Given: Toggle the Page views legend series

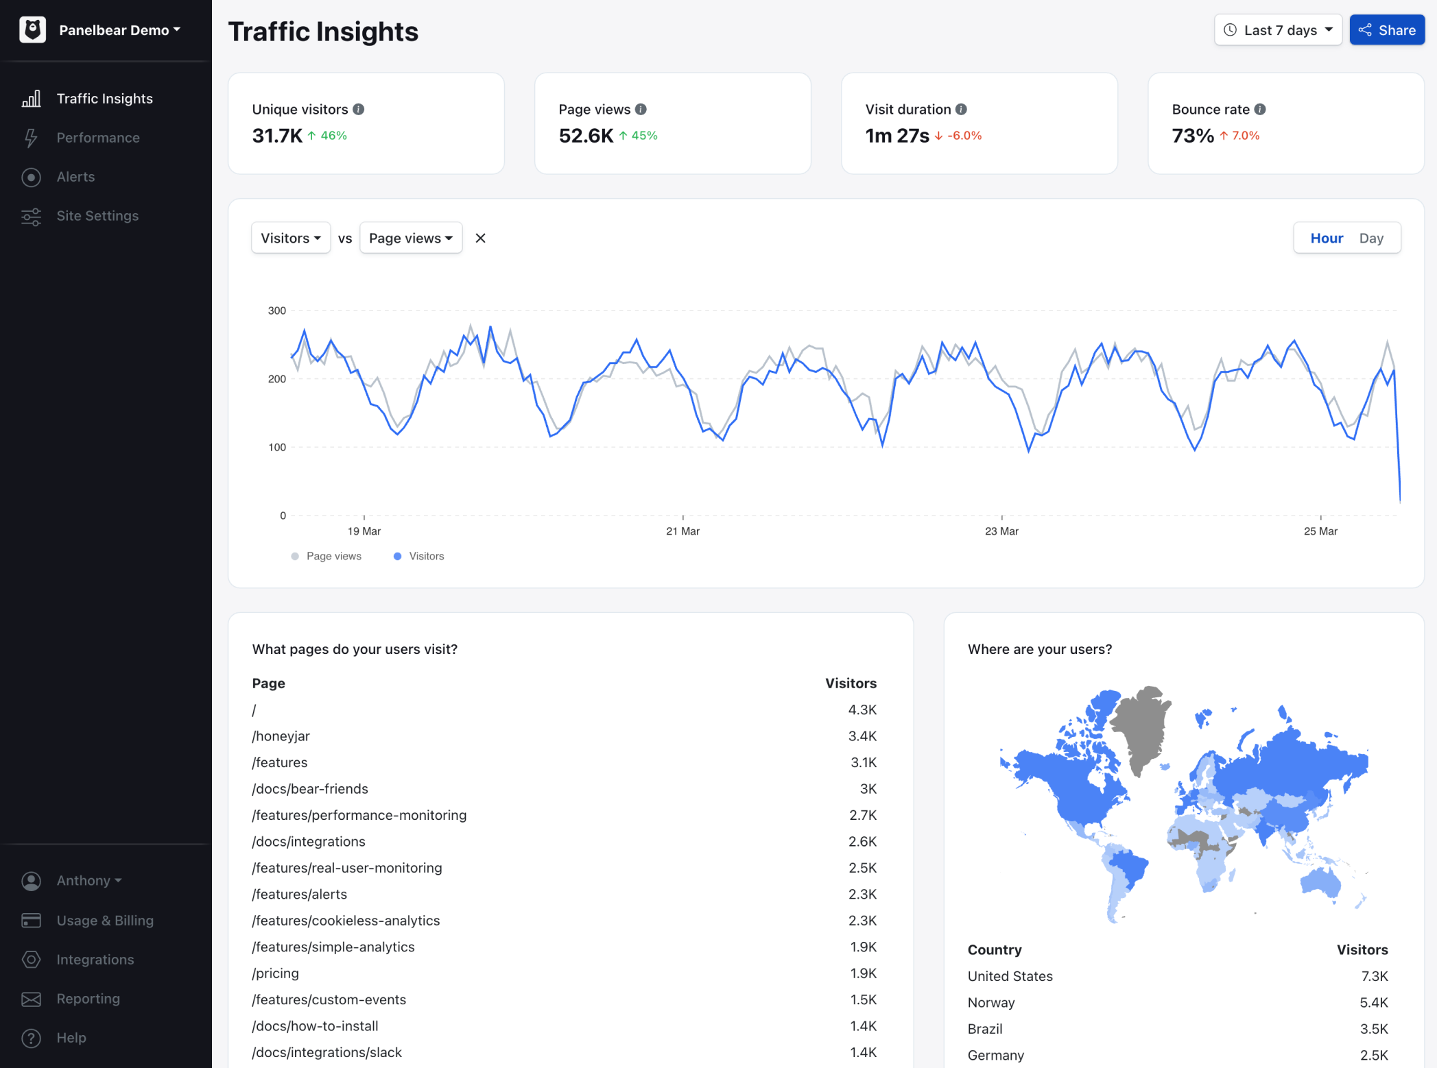Looking at the screenshot, I should coord(326,556).
